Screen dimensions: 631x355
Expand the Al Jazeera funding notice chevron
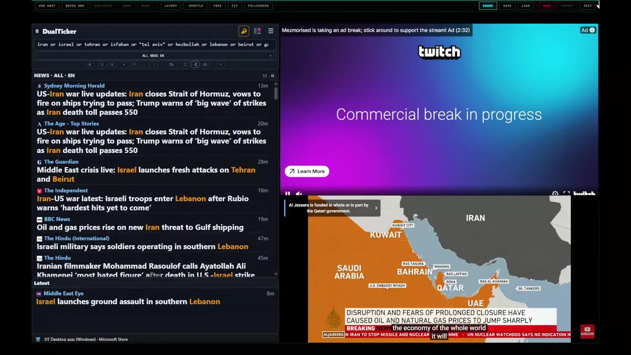tap(376, 208)
